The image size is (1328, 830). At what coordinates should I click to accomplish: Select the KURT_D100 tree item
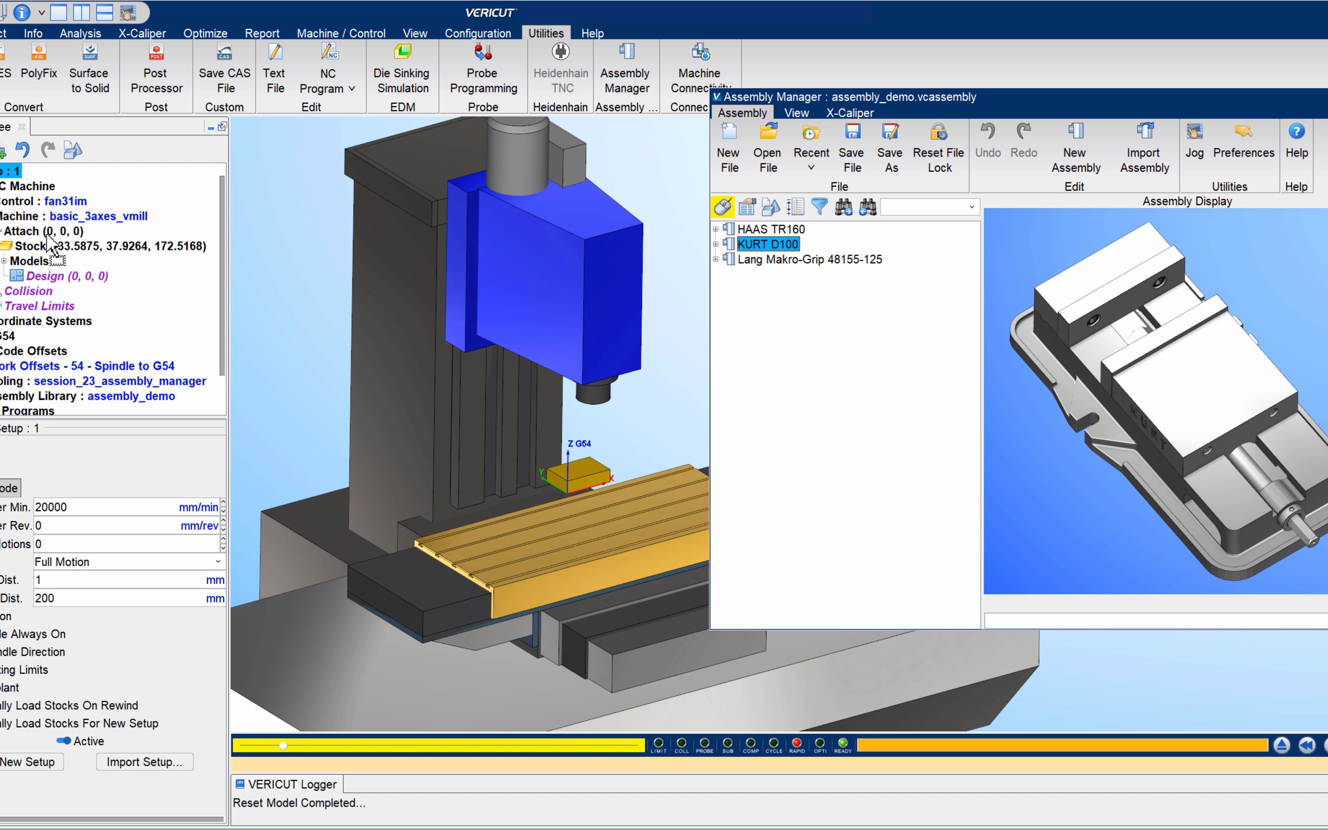(x=769, y=244)
